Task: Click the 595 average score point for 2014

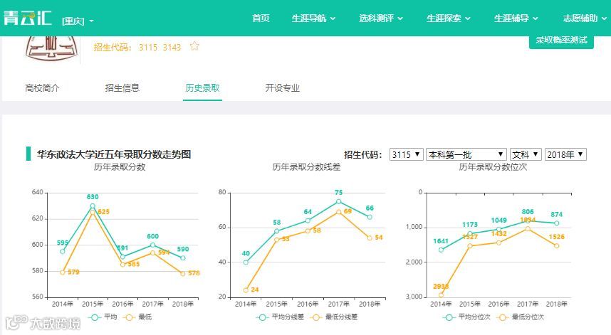Action: pyautogui.click(x=63, y=251)
